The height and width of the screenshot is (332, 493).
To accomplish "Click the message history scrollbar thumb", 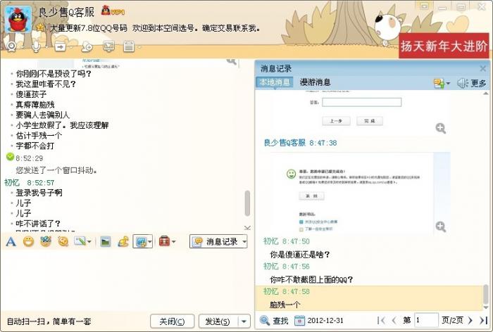I will pyautogui.click(x=486, y=294).
